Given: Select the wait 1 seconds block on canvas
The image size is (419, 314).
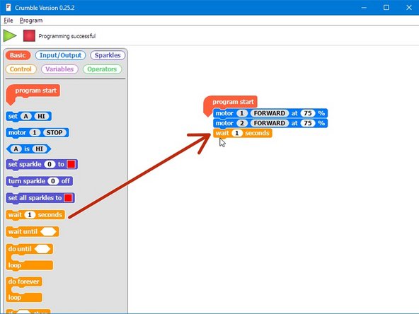Looking at the screenshot, I should tap(243, 133).
